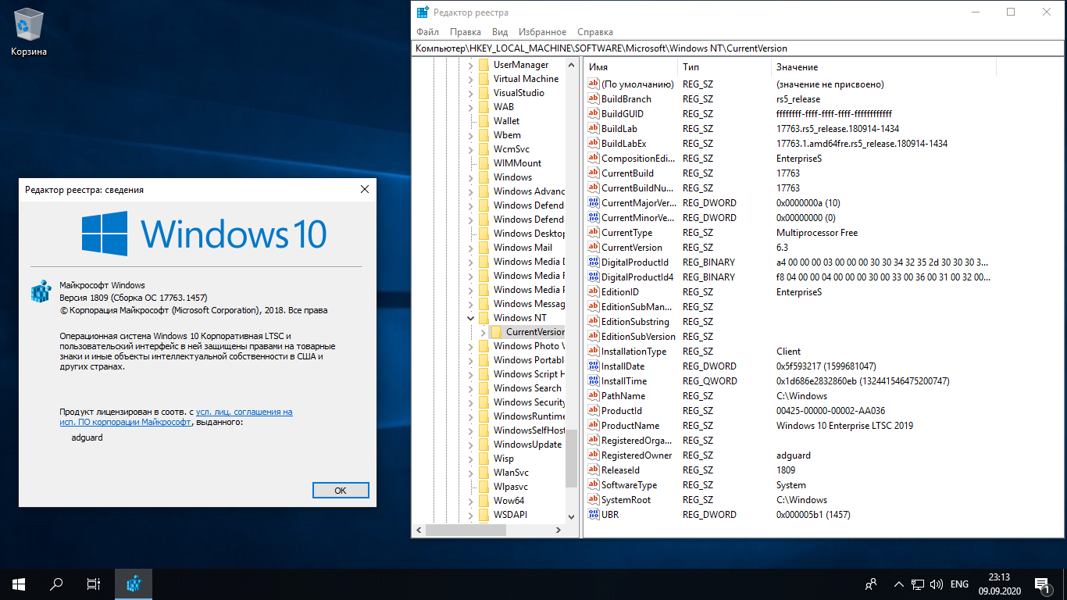Click OK in the About dialog
Viewport: 1067px width, 600px height.
(x=340, y=491)
